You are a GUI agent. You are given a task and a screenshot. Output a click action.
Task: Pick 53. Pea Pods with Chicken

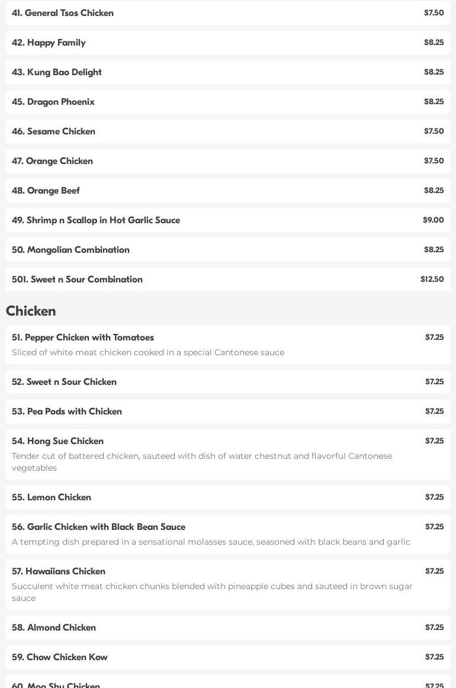coord(67,411)
